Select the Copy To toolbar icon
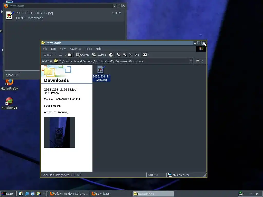263x197 pixels. (x=125, y=55)
